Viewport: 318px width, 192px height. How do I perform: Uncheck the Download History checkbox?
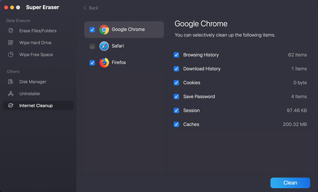(176, 69)
